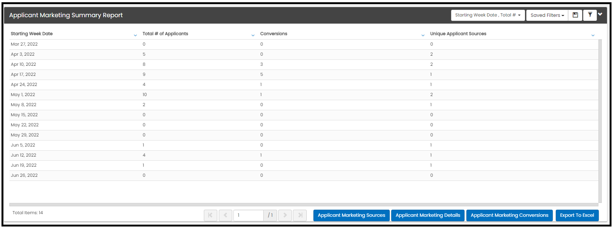Select the May 8, 2022 row
The width and height of the screenshot is (613, 228).
tap(303, 105)
